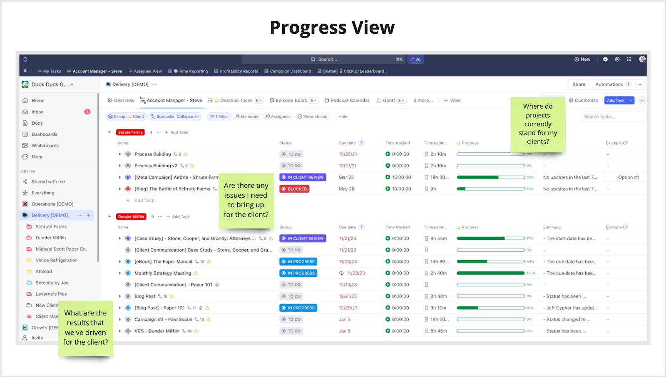Open Automations button

(x=613, y=84)
